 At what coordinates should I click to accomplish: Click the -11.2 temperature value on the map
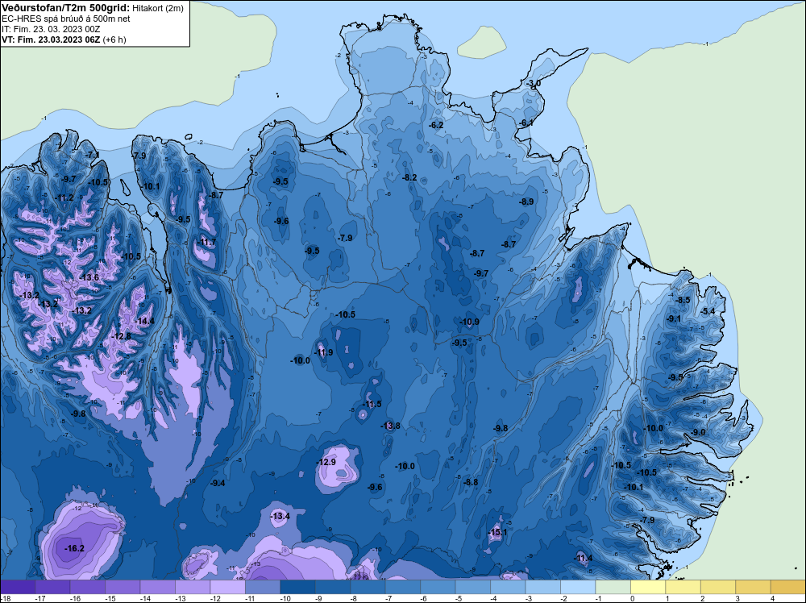click(64, 198)
